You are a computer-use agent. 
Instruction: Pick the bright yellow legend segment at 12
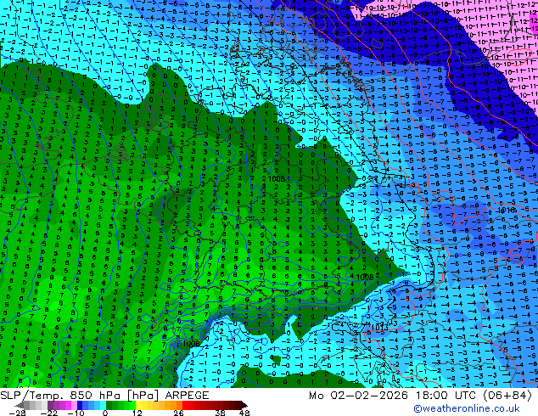tap(139, 405)
